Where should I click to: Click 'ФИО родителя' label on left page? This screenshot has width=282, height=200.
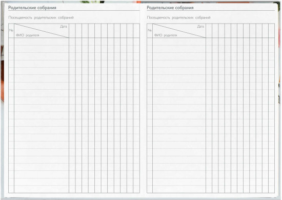(x=27, y=35)
